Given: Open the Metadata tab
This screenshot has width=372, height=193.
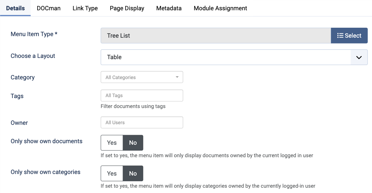Looking at the screenshot, I should (169, 8).
